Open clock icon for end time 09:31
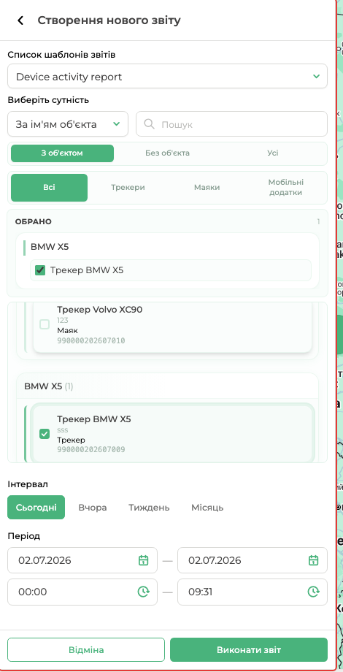Screen dimensions: 343x672 click(x=314, y=592)
